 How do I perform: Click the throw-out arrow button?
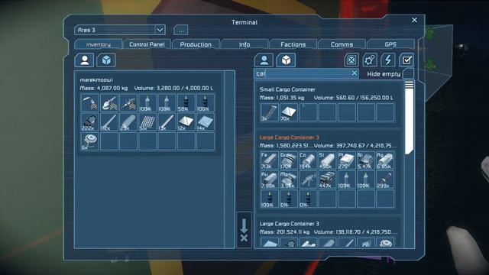[x=244, y=230]
